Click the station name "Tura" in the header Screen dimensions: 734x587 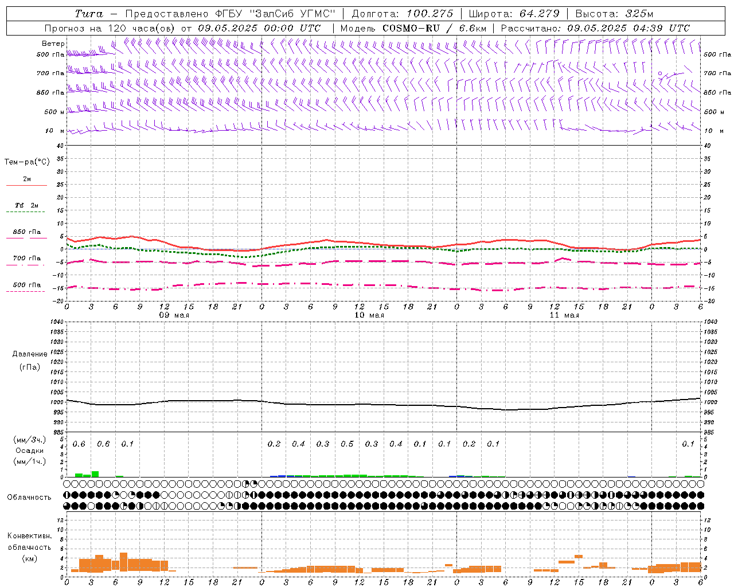pyautogui.click(x=89, y=14)
